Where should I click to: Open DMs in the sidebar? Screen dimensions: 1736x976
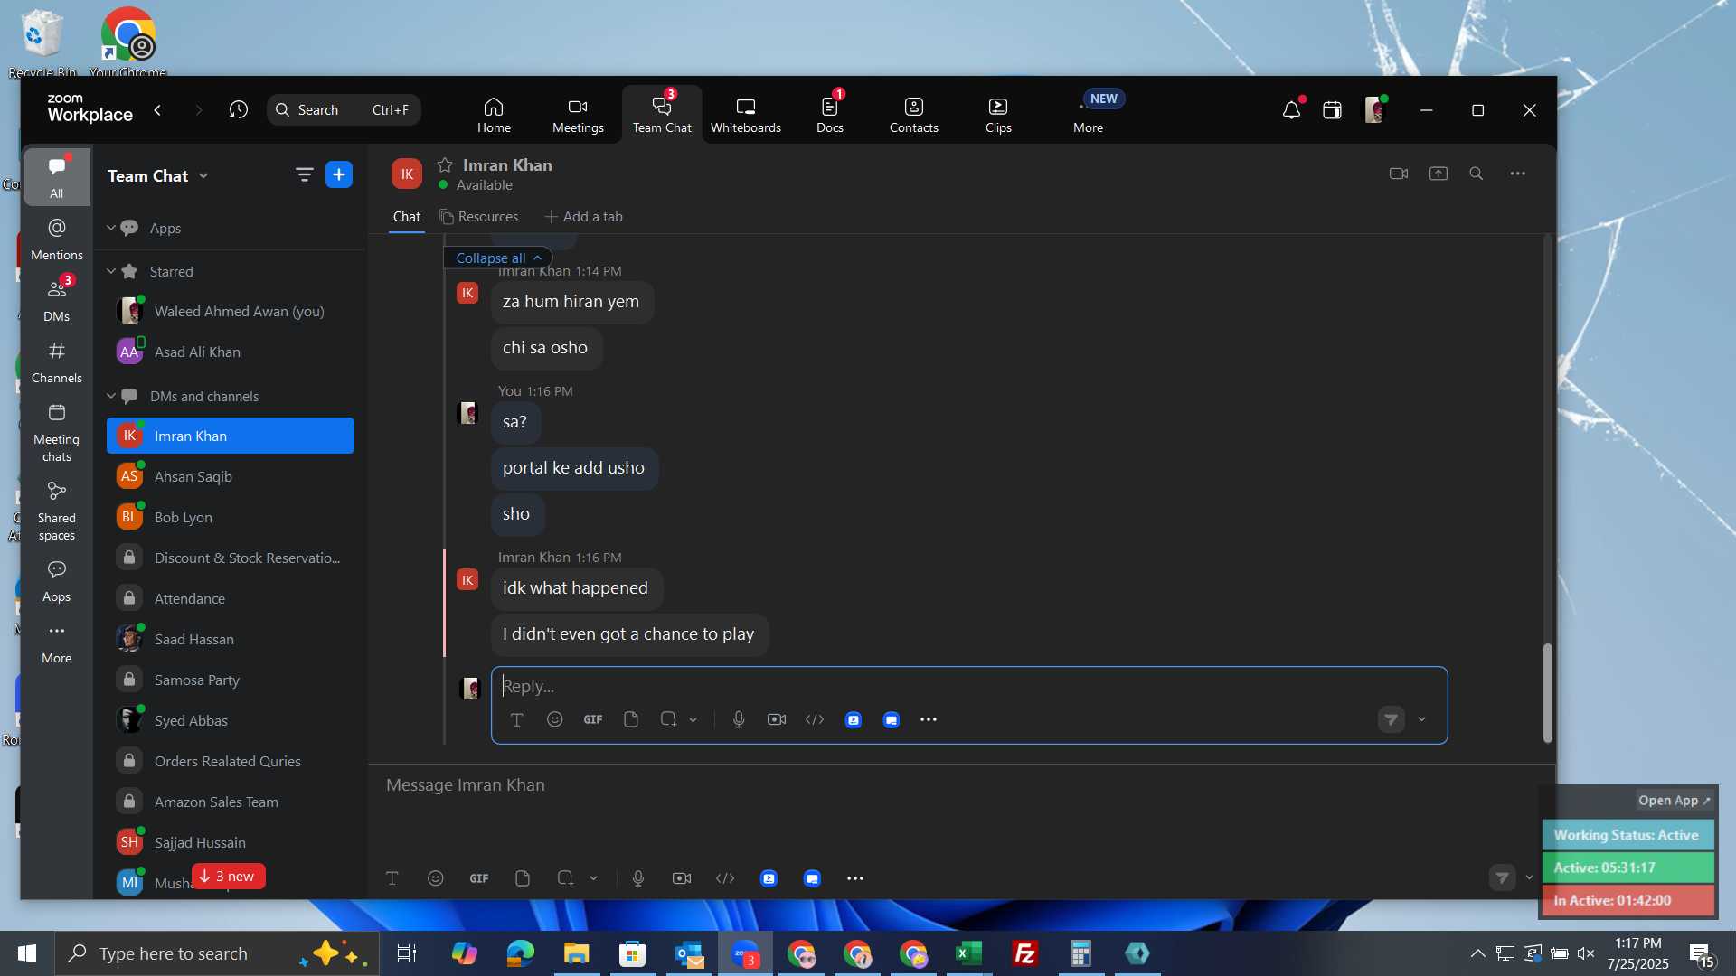click(56, 301)
